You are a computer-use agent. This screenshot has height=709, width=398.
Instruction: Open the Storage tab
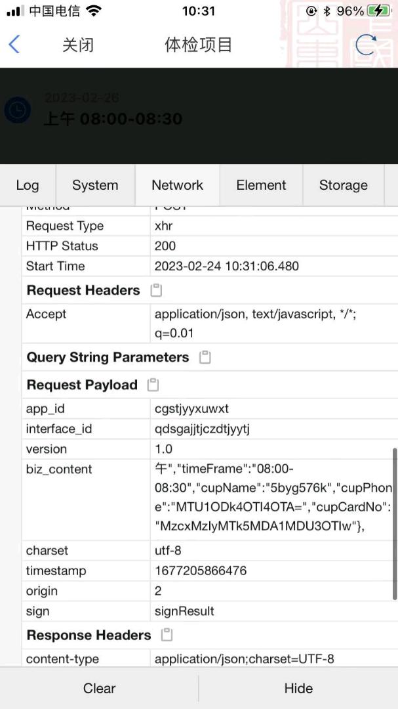coord(343,185)
